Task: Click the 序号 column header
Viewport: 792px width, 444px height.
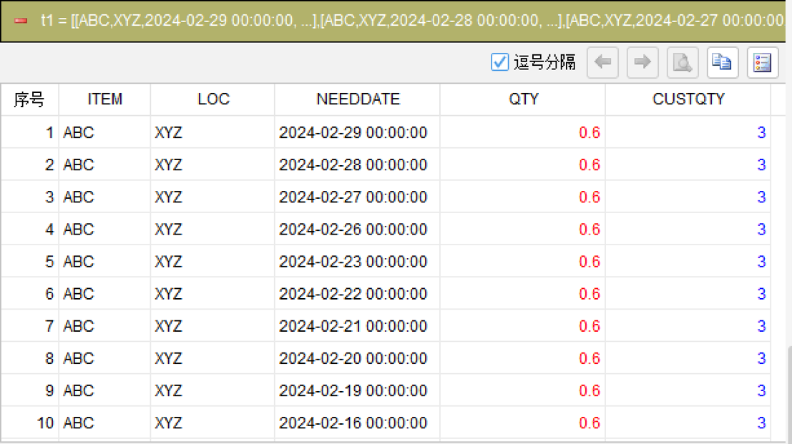Action: (29, 99)
